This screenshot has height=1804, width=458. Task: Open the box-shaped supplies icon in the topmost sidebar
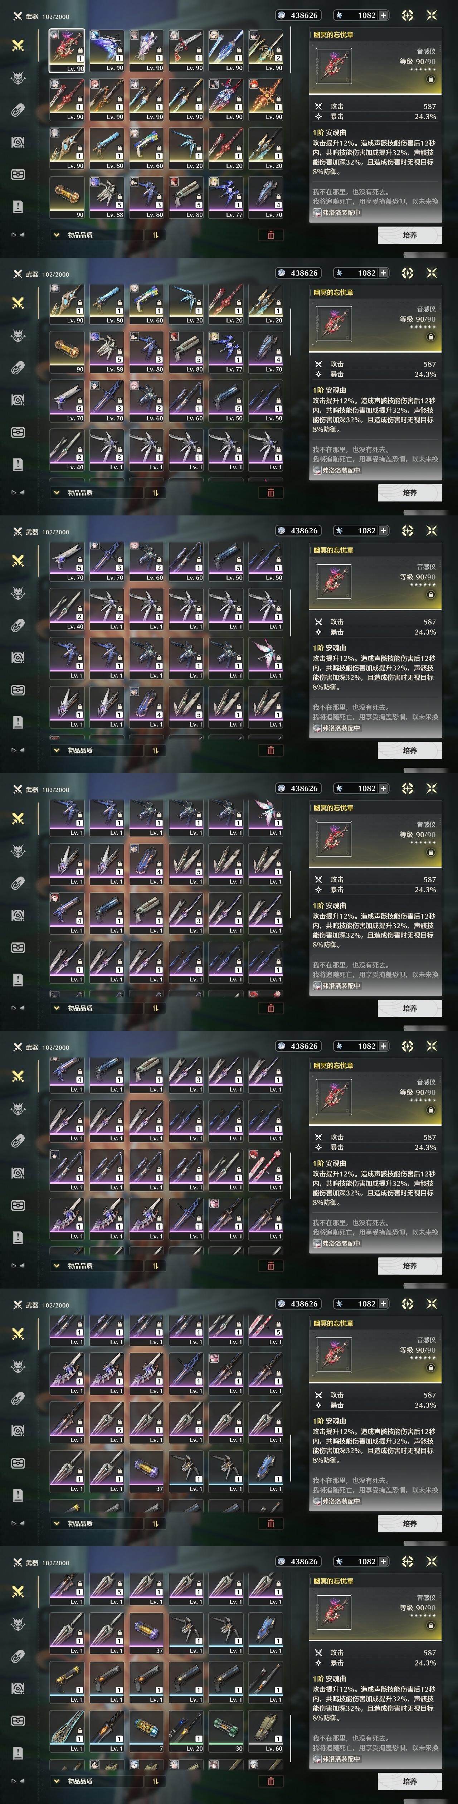click(18, 174)
